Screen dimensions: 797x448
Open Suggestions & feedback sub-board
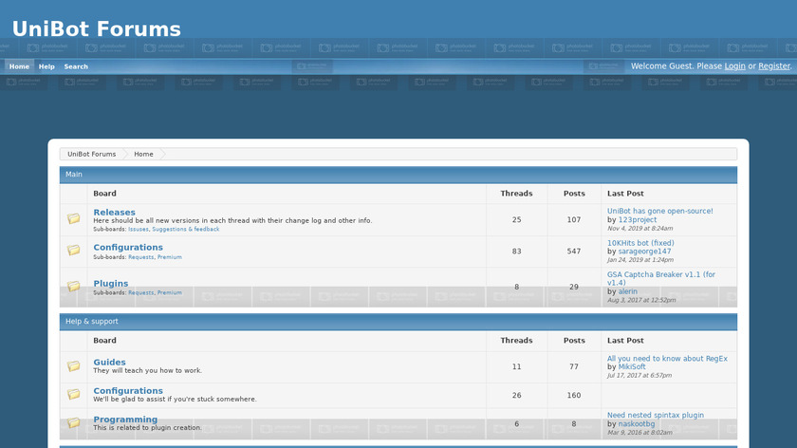[186, 230]
